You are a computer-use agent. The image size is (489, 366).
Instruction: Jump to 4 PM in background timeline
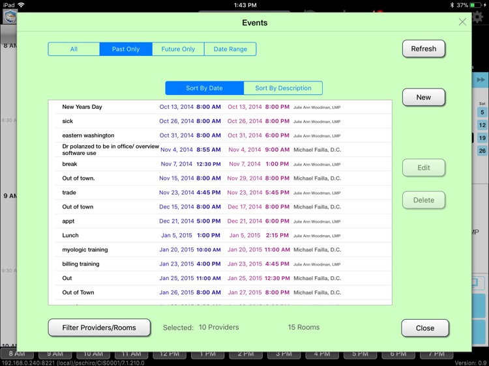click(322, 355)
